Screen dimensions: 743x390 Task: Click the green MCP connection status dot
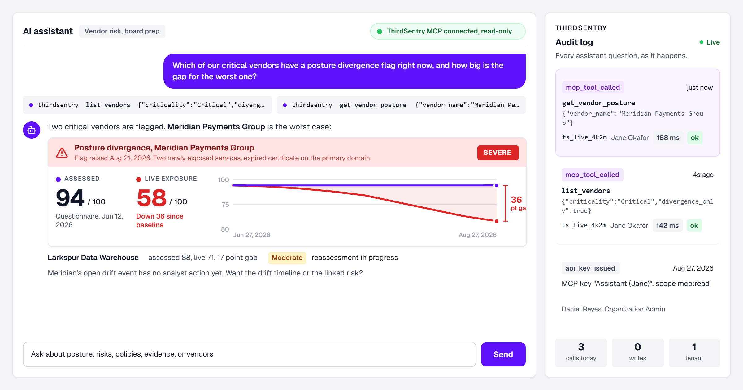[x=380, y=31]
